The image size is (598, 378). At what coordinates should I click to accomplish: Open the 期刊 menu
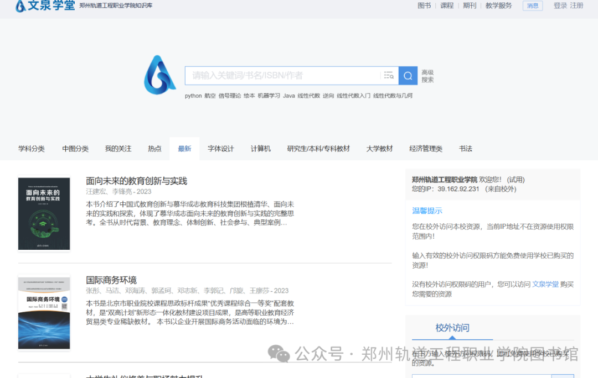(x=470, y=6)
